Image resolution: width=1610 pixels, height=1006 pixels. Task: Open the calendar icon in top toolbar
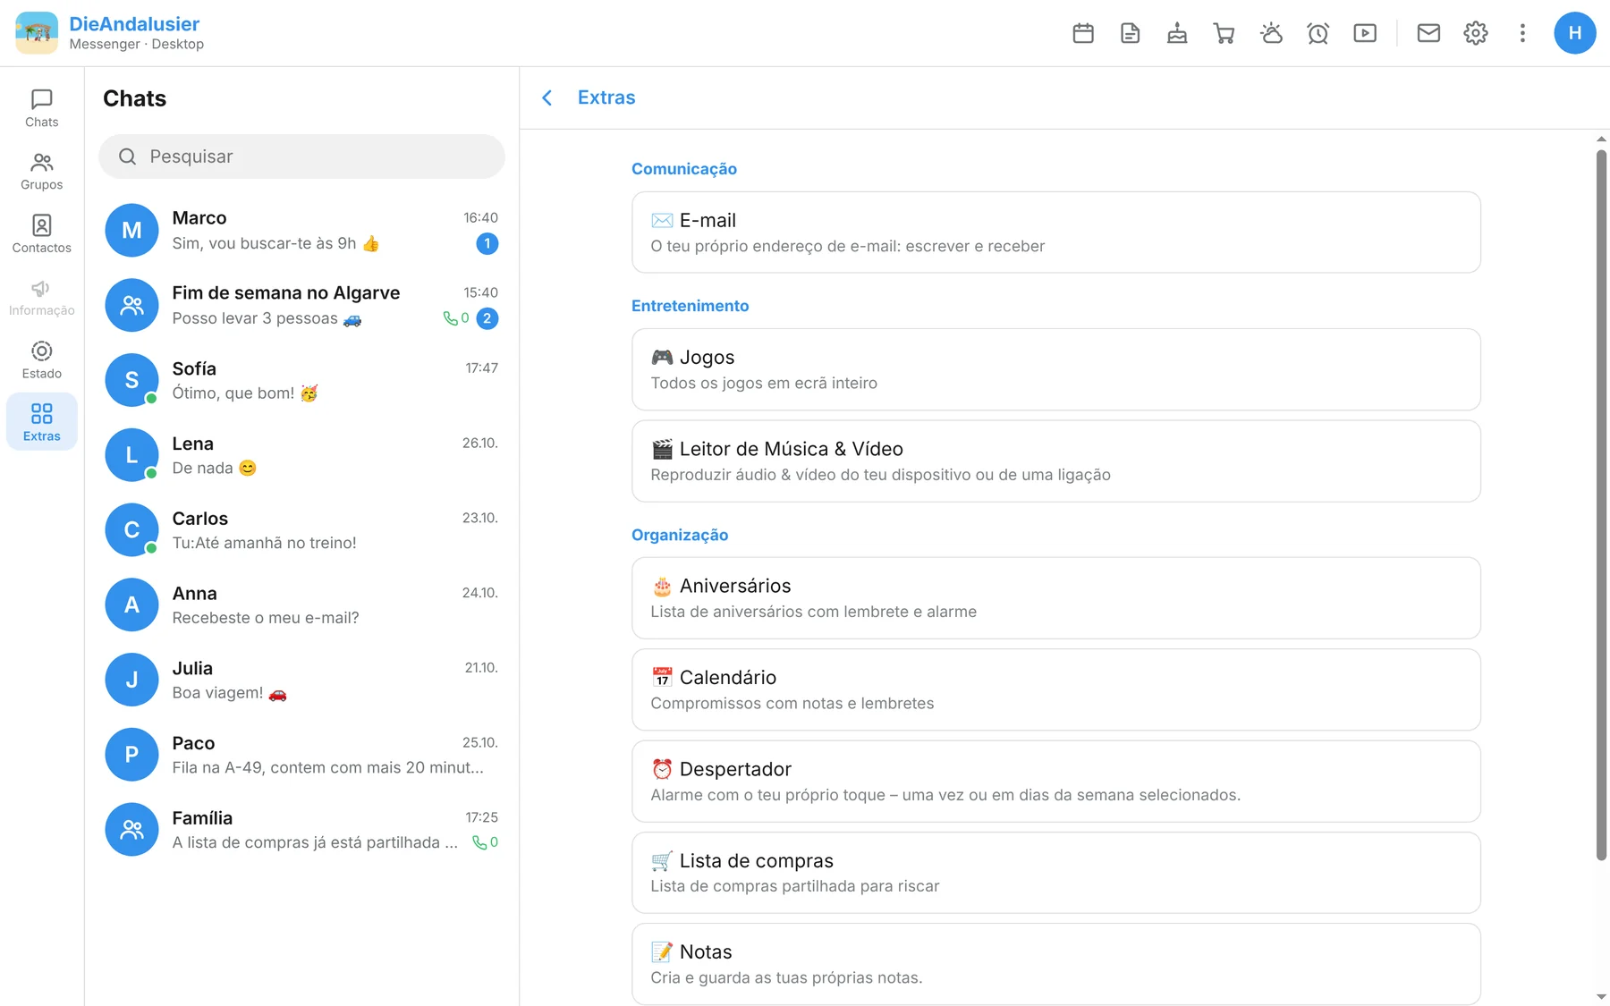[1083, 33]
